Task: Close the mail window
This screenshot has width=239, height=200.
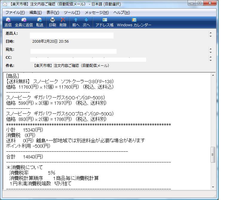Action: (x=210, y=3)
